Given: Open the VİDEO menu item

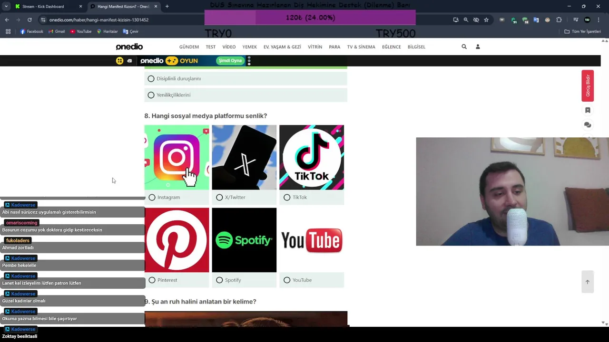Looking at the screenshot, I should 229,47.
